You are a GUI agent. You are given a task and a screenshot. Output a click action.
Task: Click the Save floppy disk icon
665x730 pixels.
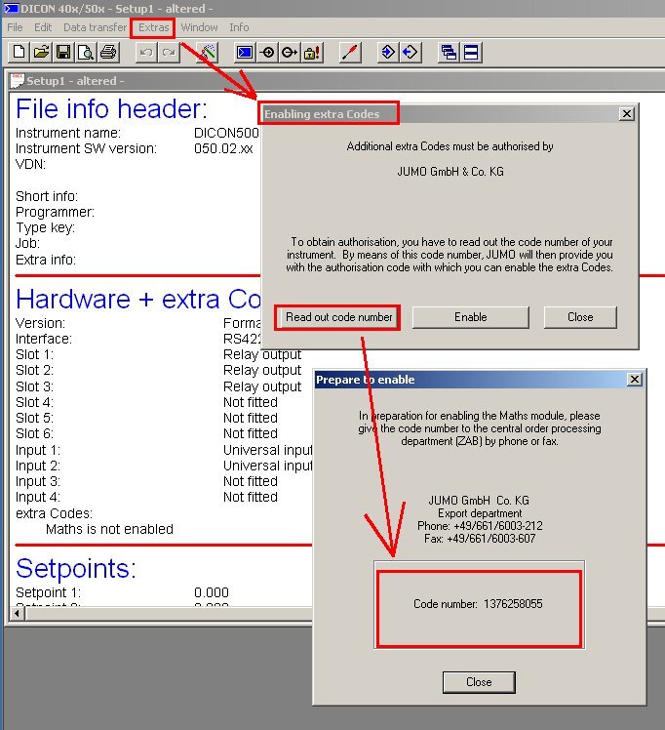point(63,52)
